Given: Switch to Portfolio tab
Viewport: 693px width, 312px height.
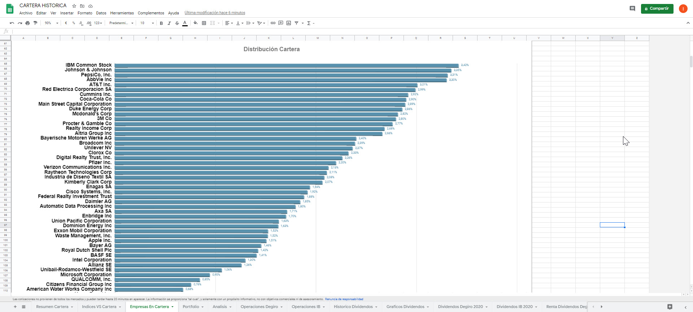Looking at the screenshot, I should point(191,307).
